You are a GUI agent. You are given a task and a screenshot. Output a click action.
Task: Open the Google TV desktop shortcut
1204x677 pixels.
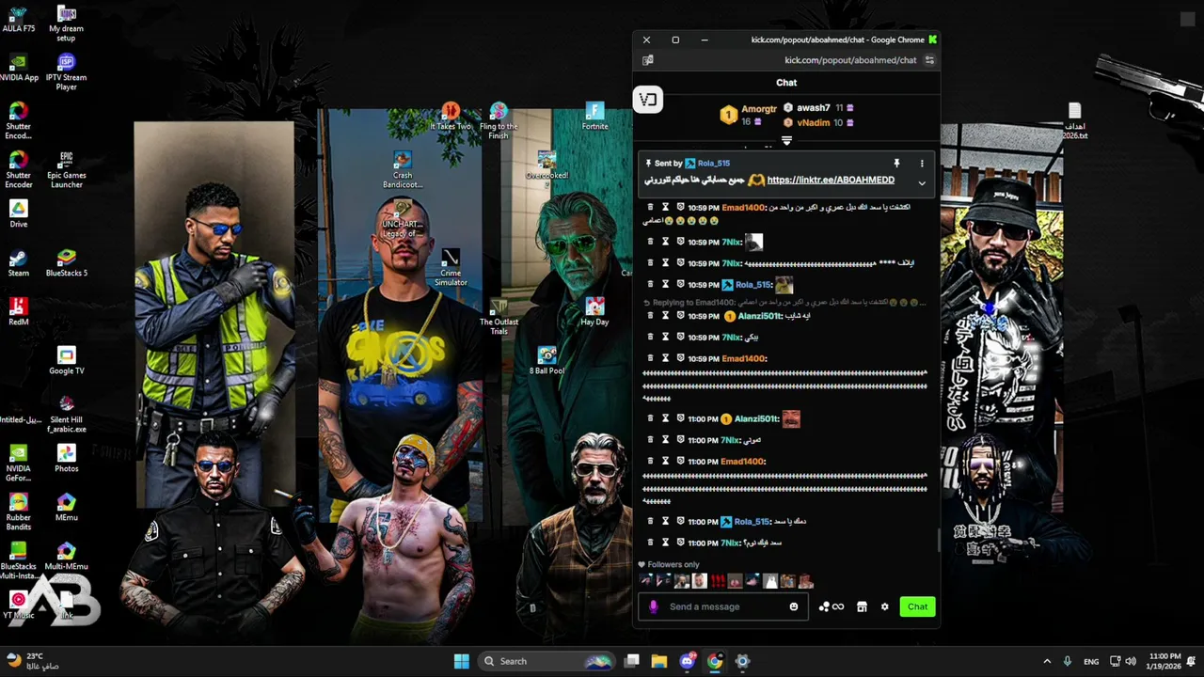click(66, 358)
